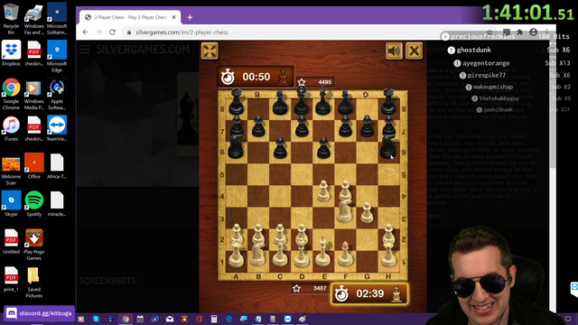The height and width of the screenshot is (325, 578).
Task: Open the Paint icon in the taskbar
Action: coord(303,319)
